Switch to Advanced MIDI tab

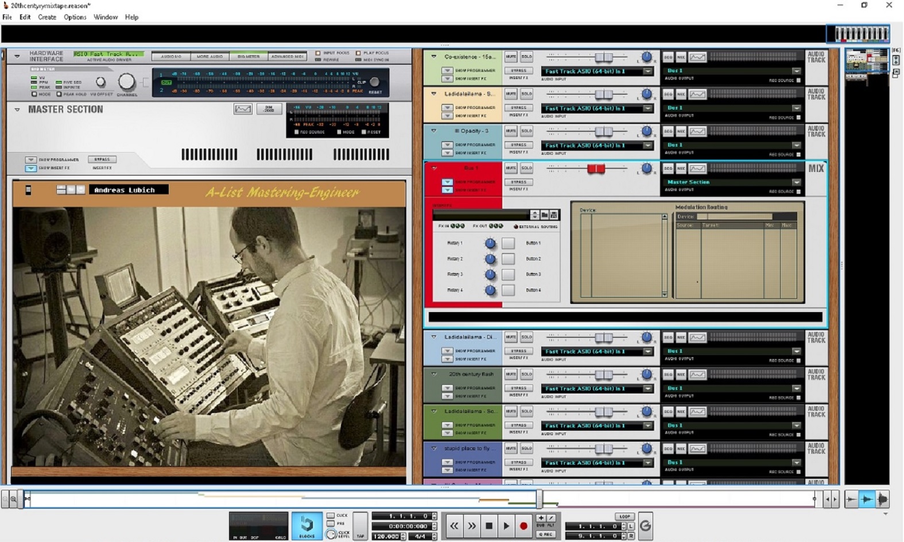[x=288, y=56]
